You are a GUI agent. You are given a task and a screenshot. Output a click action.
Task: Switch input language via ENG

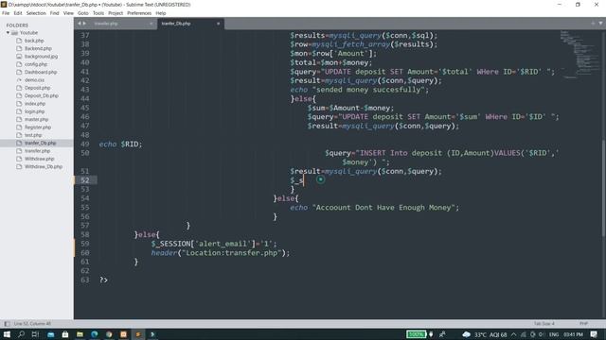point(554,334)
